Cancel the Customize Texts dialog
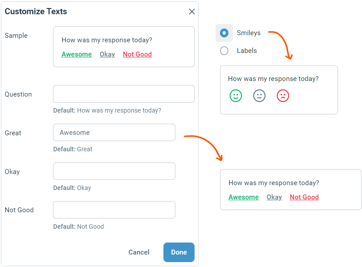Image resolution: width=362 pixels, height=267 pixels. [139, 252]
